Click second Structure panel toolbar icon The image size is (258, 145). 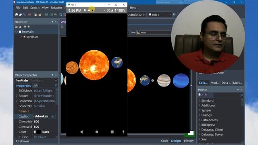click(20, 27)
